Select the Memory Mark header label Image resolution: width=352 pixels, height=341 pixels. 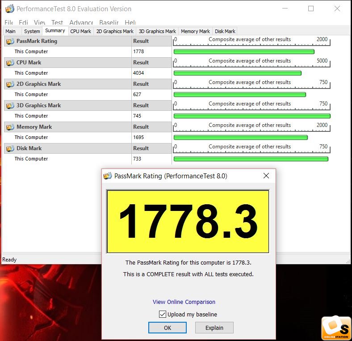[34, 127]
